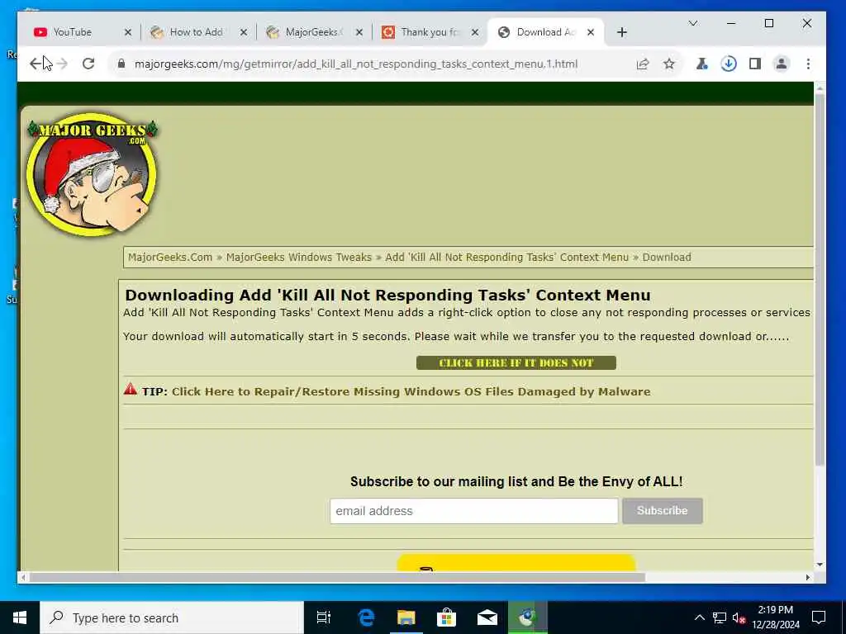Open Chrome Labs flask icon
Viewport: 846px width, 634px height.
pyautogui.click(x=702, y=64)
